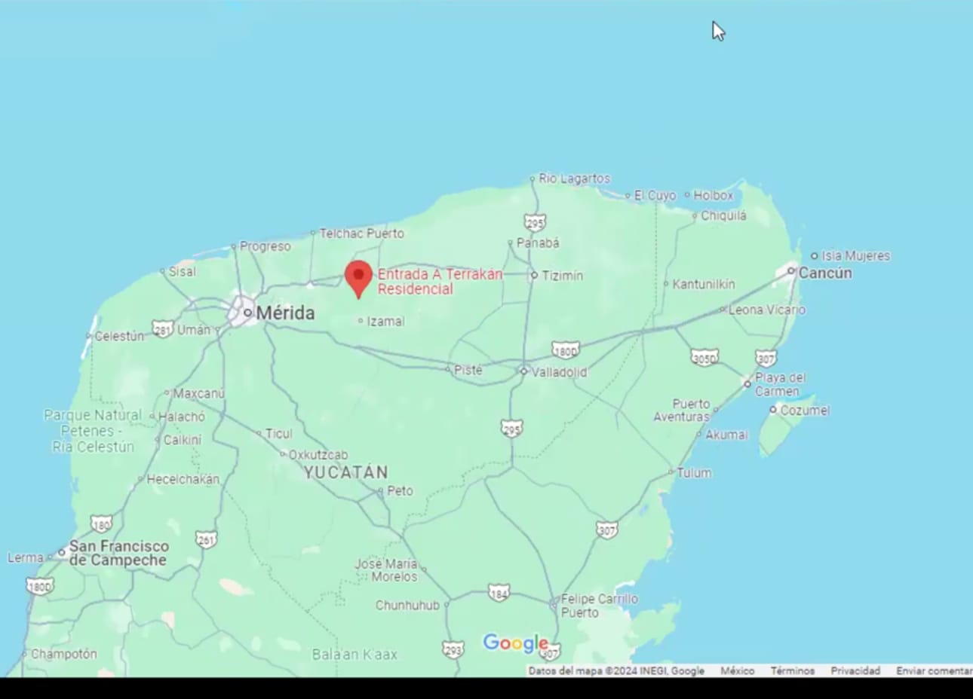The image size is (973, 699).
Task: Click the Calkiní label
Action: pos(183,440)
